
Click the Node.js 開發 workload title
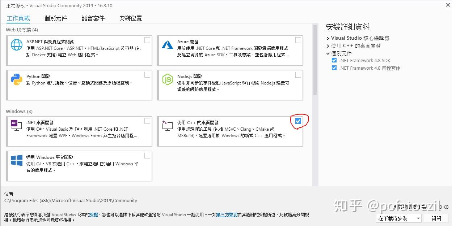[190, 77]
